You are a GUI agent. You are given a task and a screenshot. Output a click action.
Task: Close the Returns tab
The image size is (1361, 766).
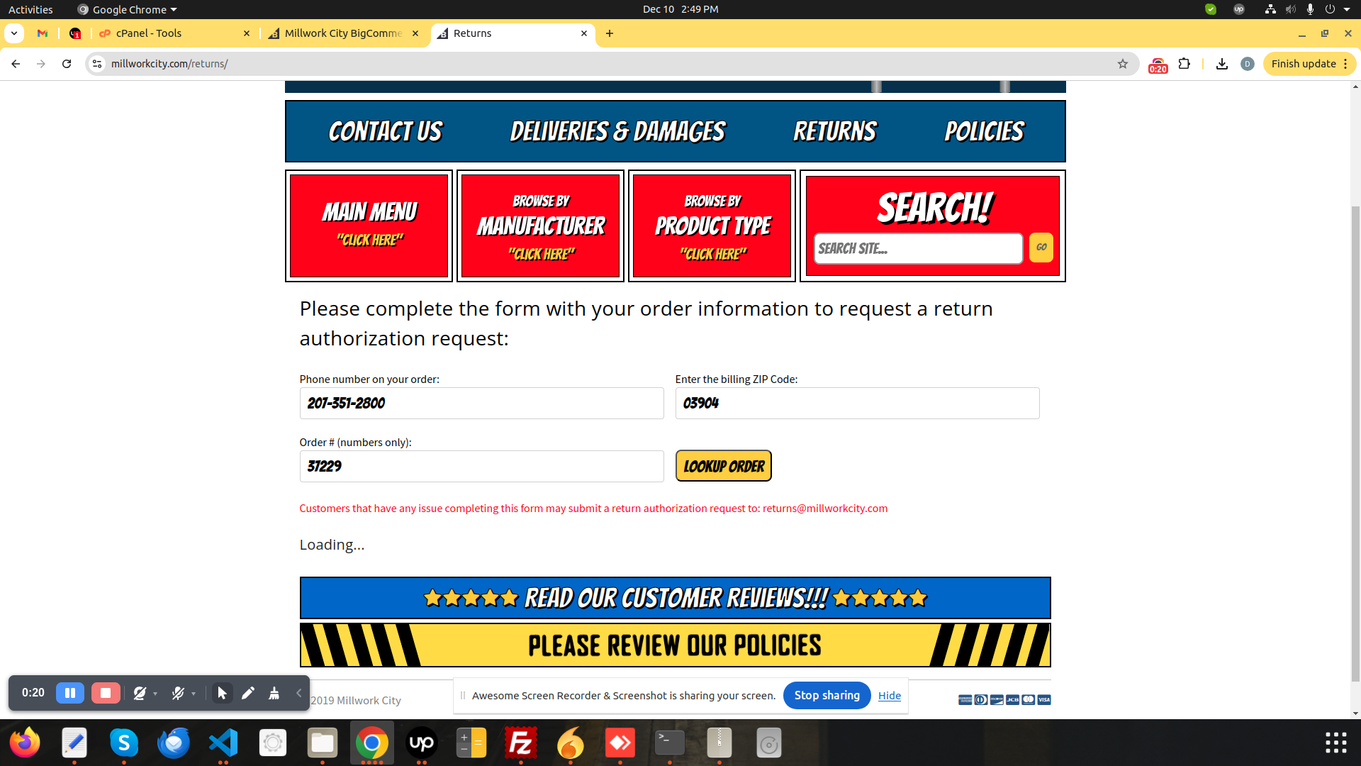[584, 33]
